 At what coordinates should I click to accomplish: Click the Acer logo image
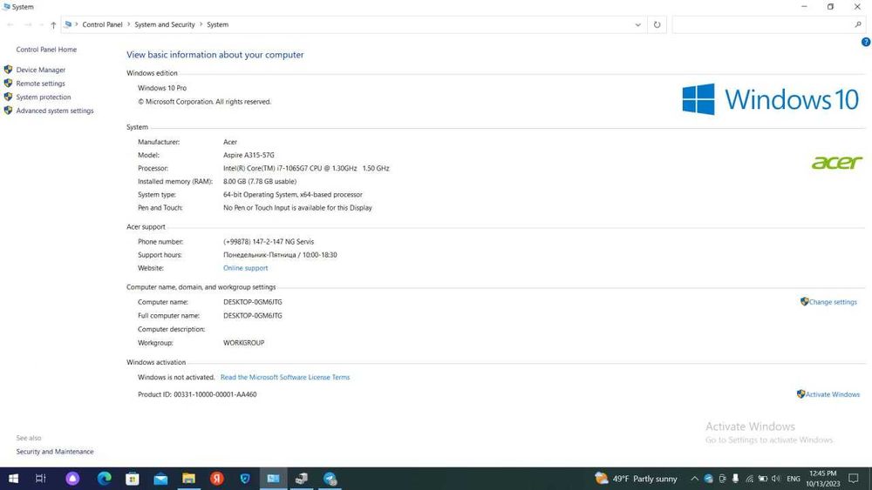837,163
